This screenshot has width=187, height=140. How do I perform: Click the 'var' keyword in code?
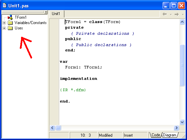point(64,61)
